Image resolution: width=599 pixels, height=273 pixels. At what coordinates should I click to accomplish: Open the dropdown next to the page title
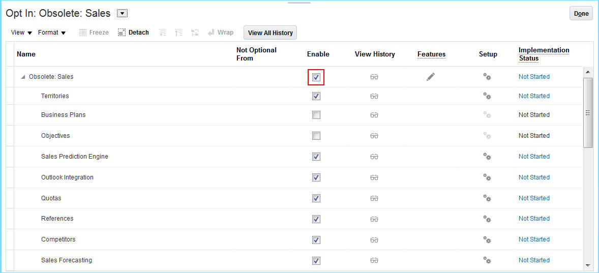[122, 14]
